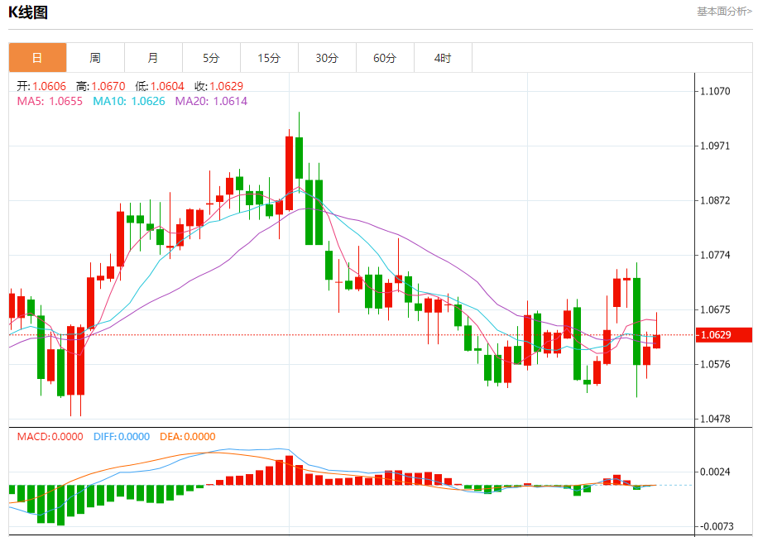Click the 收: 1.0629 close value

(x=219, y=86)
